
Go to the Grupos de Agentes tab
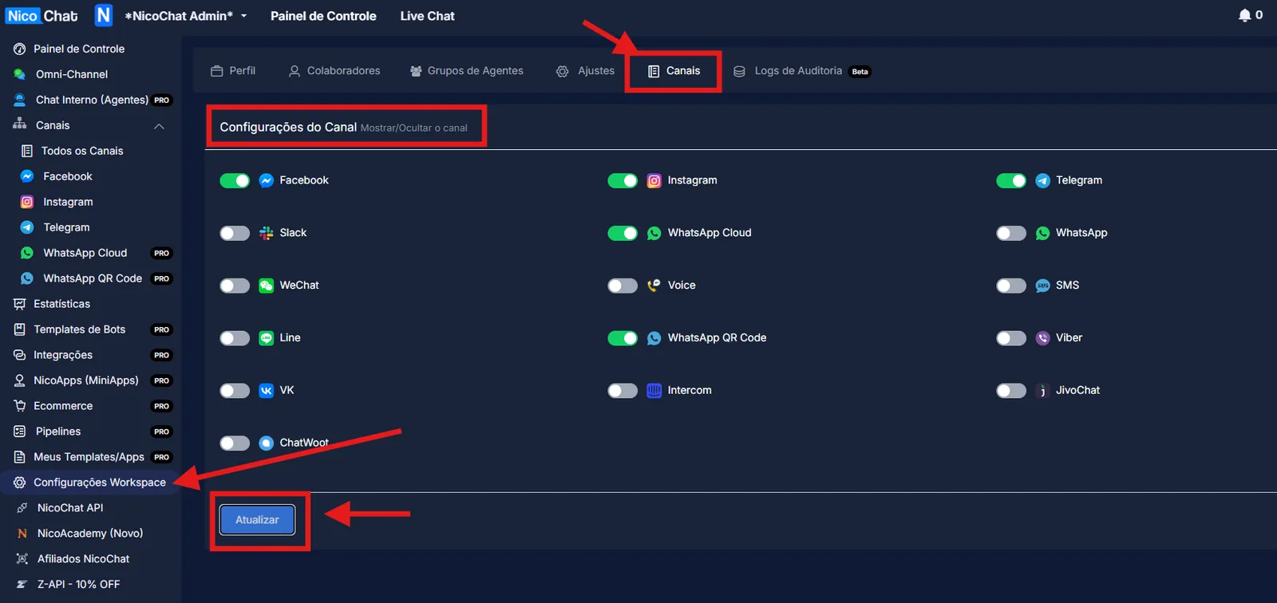tap(467, 71)
